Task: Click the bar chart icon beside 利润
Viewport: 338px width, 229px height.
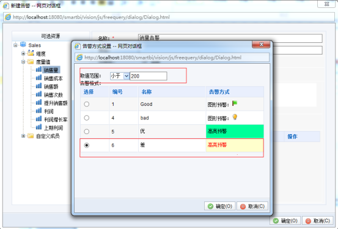Action: [x=39, y=111]
